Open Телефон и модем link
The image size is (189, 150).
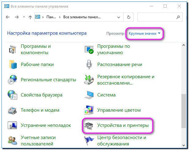[40, 110]
